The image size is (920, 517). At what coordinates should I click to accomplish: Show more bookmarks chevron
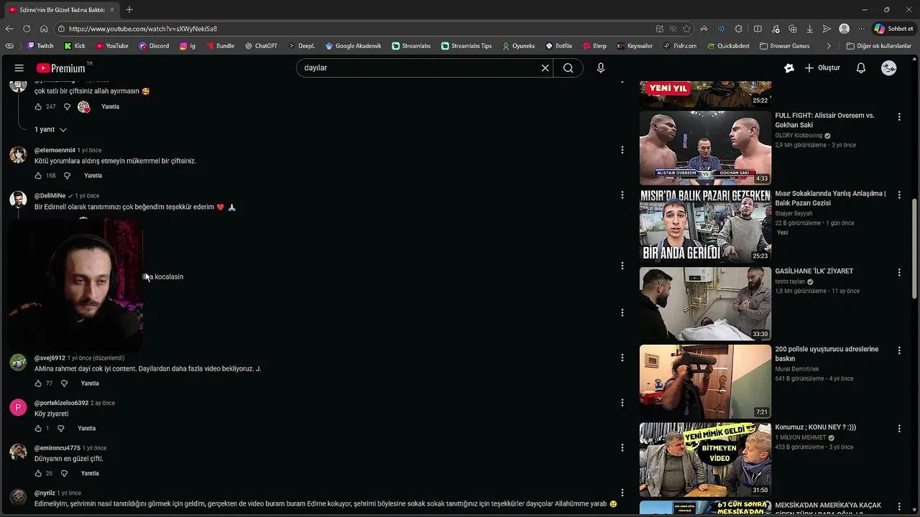(x=829, y=46)
